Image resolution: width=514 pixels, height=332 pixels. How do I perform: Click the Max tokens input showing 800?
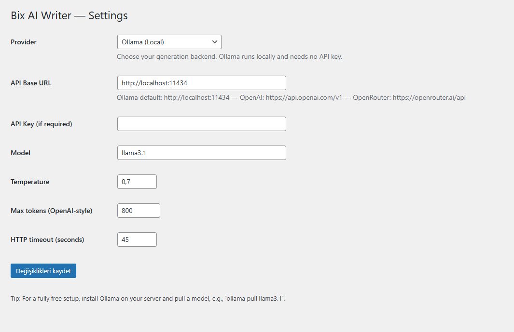coord(139,210)
